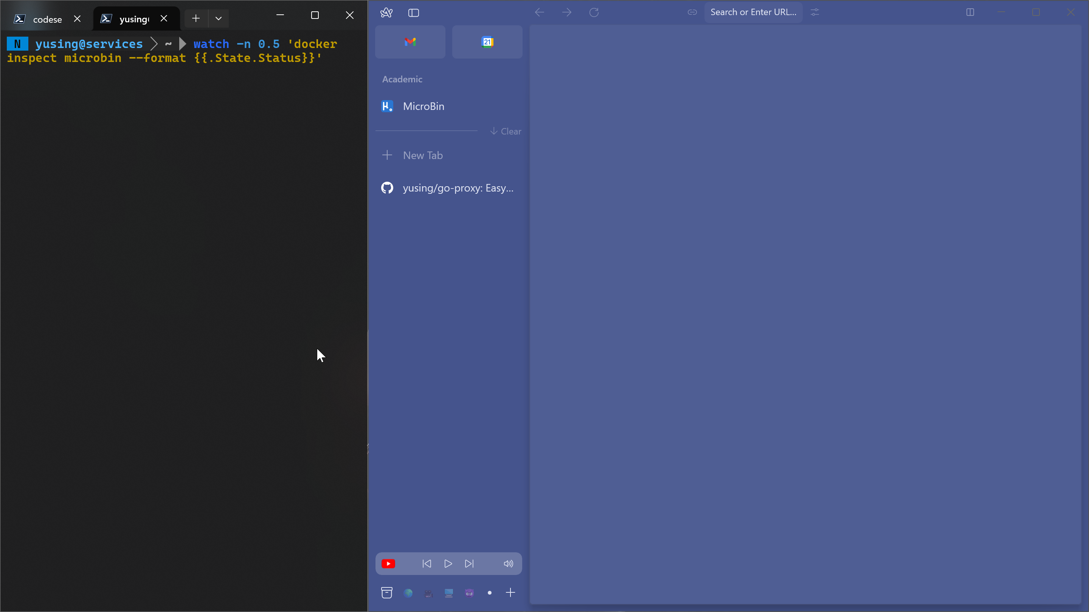Toggle split view in the top right
Image resolution: width=1089 pixels, height=612 pixels.
point(971,12)
